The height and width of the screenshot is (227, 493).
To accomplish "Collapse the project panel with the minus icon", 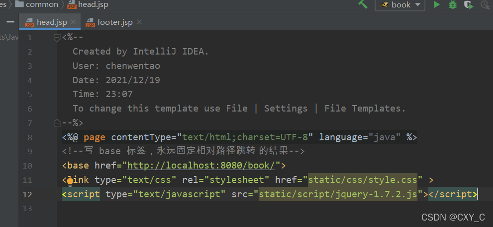I will (10, 22).
